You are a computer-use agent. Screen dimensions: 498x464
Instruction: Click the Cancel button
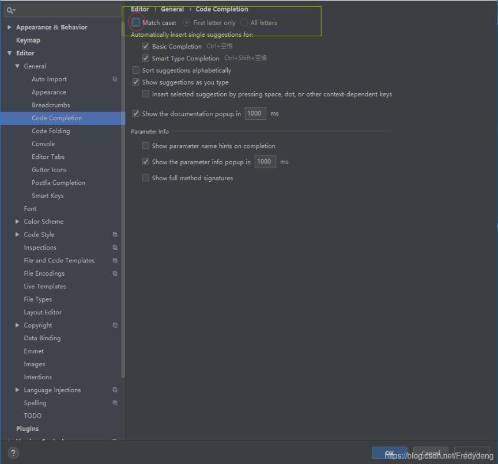[431, 454]
